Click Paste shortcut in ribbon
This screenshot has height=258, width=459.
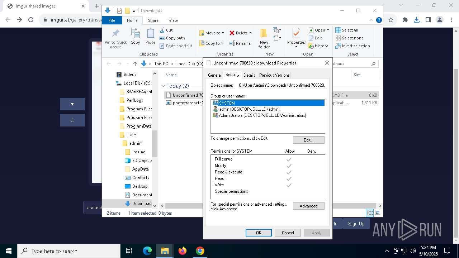point(176,46)
